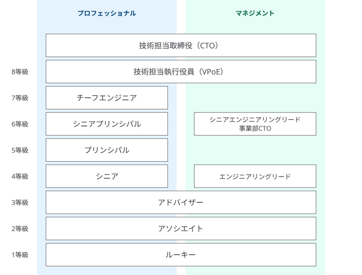Click the 4等級 grade label
The height and width of the screenshot is (275, 362).
(20, 176)
